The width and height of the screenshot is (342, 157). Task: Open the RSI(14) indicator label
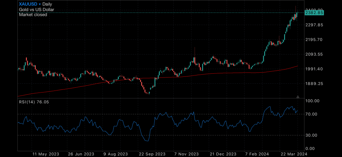coord(34,102)
